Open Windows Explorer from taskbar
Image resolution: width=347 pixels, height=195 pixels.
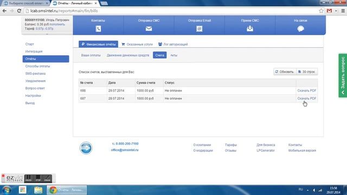pos(38,190)
